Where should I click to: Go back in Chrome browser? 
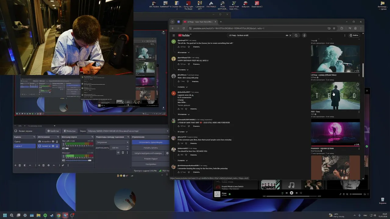173,28
